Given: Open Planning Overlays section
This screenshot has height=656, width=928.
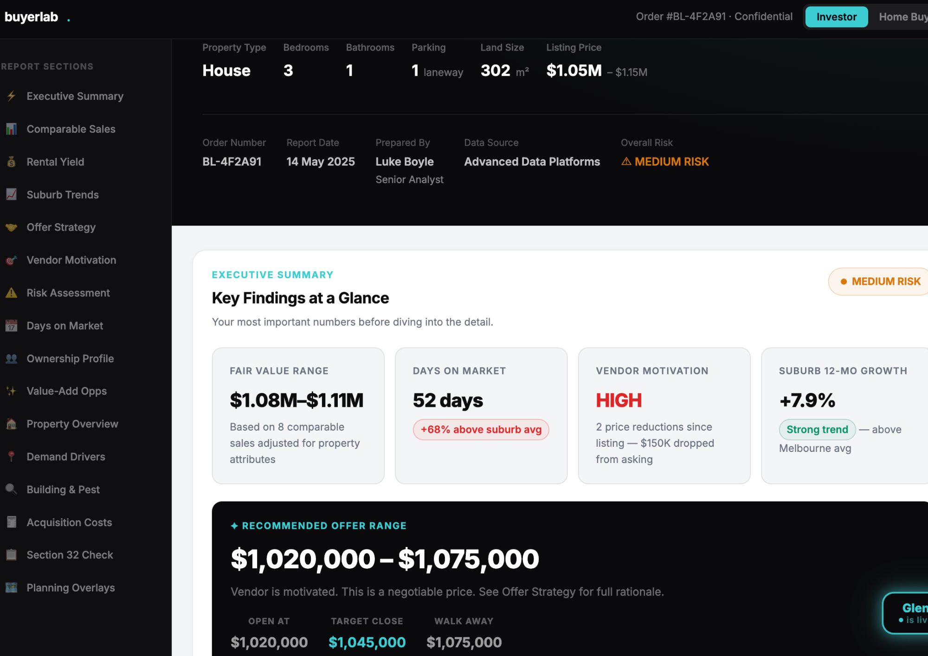Looking at the screenshot, I should [x=71, y=588].
